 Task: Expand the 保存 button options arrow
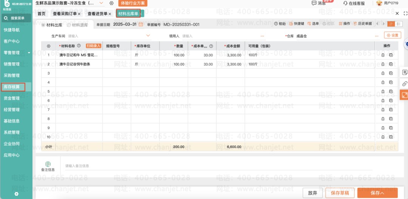382,193
